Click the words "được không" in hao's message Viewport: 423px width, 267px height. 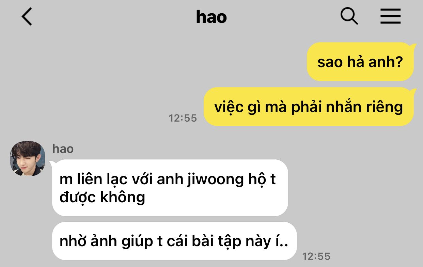pyautogui.click(x=102, y=198)
